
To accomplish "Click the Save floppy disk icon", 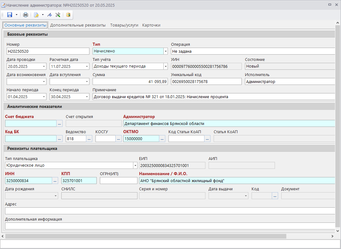I will 9,15.
